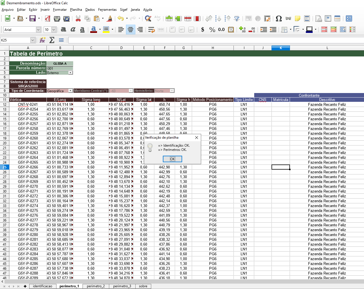The height and width of the screenshot is (289, 364).
Task: Click the Sum (Sigma) button
Action: pyautogui.click(x=52, y=40)
